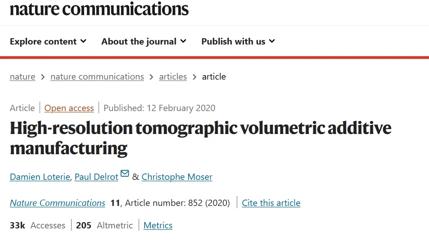Image resolution: width=429 pixels, height=241 pixels.
Task: Open author Damien Loterie's profile
Action: [x=40, y=177]
